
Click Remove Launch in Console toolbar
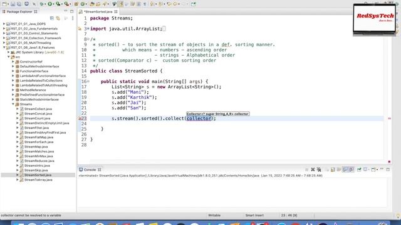pos(313,169)
